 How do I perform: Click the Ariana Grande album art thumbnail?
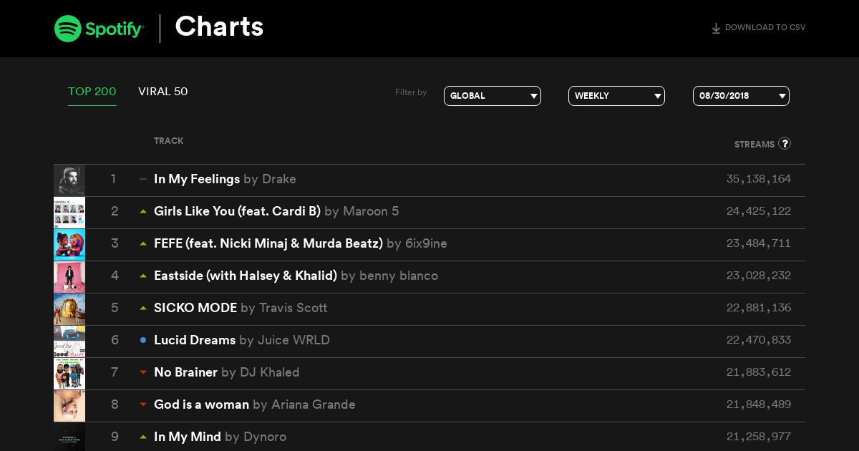(x=69, y=406)
